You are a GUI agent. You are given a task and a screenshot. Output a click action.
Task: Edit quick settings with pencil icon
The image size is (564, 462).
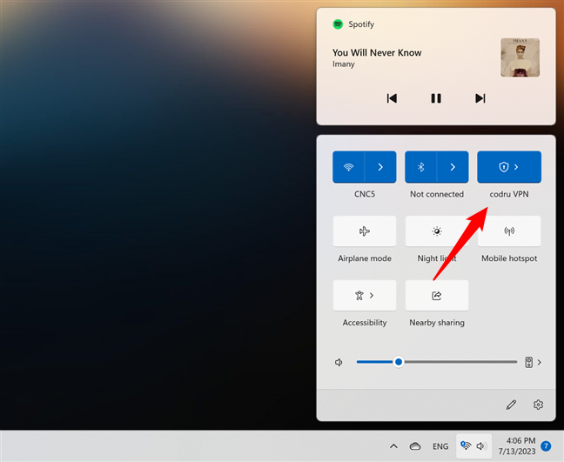point(511,405)
